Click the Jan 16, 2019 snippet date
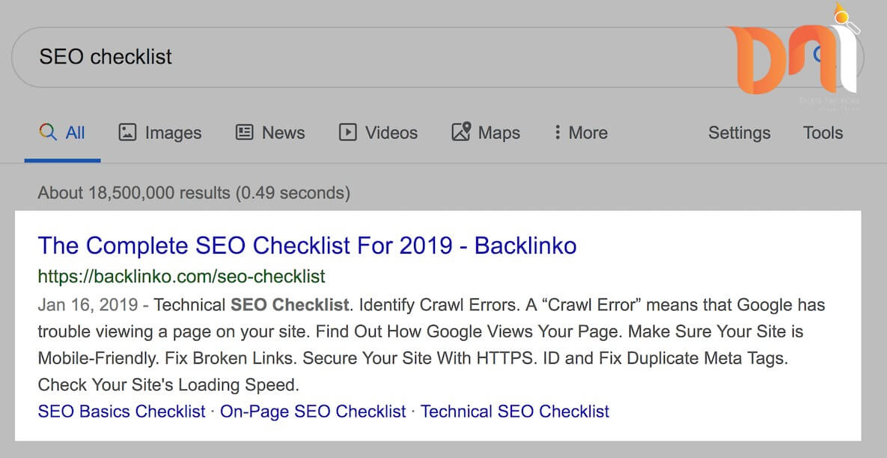Viewport: 887px width, 458px height. tap(88, 305)
